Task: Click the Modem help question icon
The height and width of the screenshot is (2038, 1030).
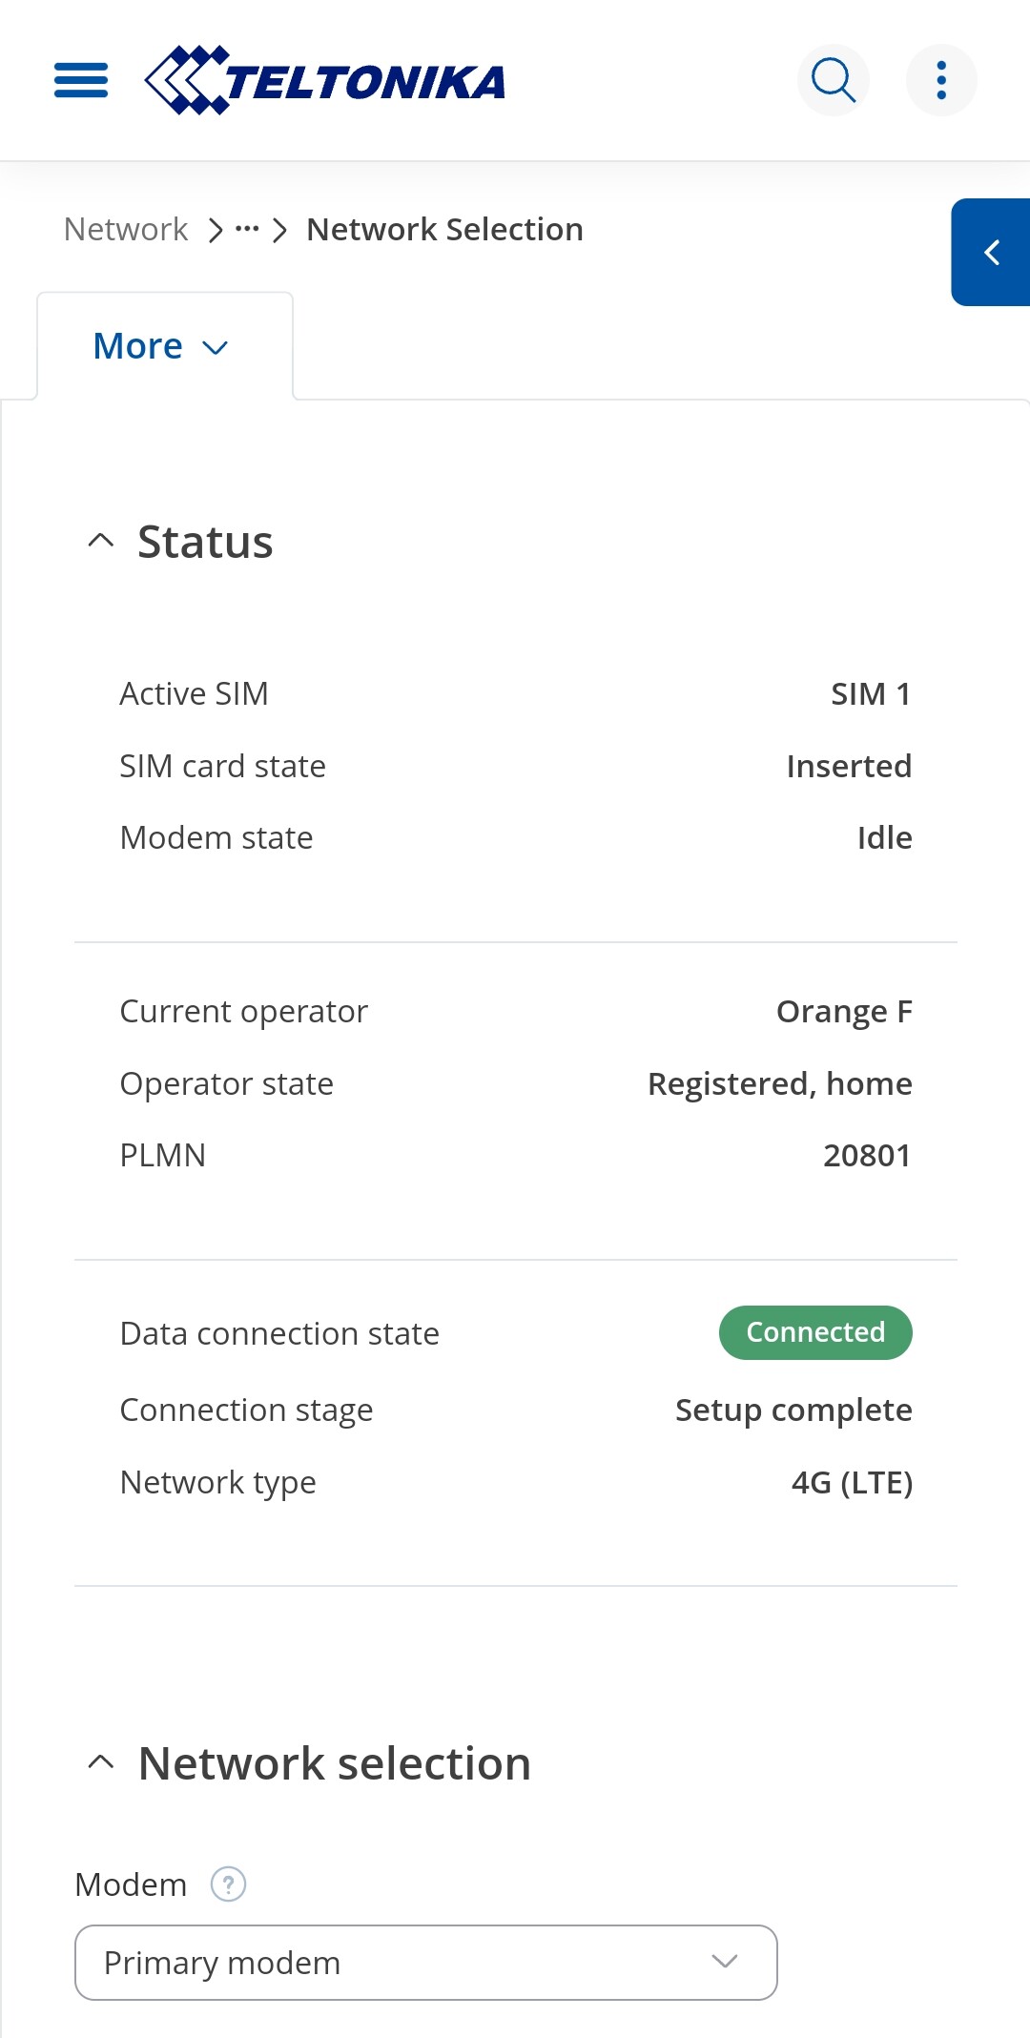Action: pos(228,1884)
